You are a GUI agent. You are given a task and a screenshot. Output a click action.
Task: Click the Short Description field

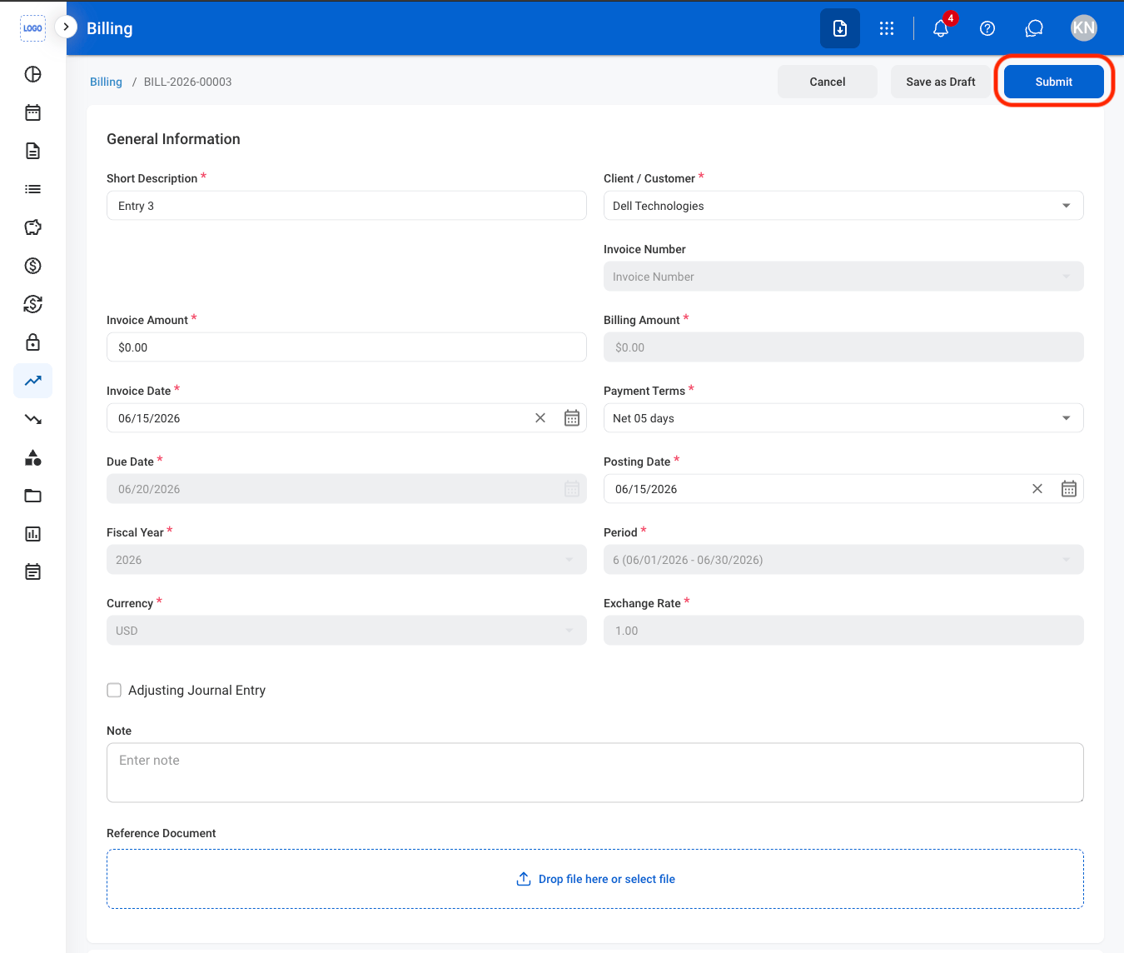[x=346, y=206]
